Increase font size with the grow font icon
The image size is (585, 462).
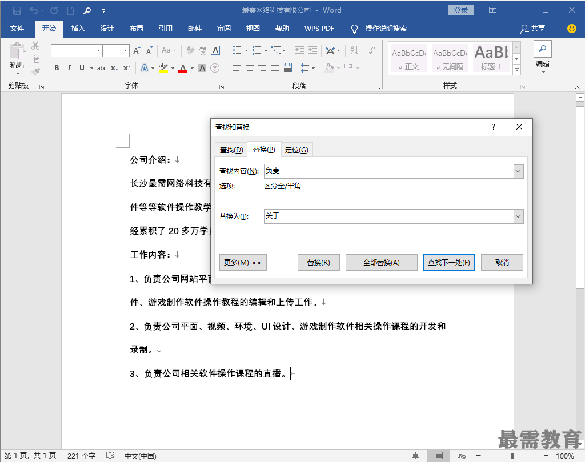pyautogui.click(x=137, y=50)
